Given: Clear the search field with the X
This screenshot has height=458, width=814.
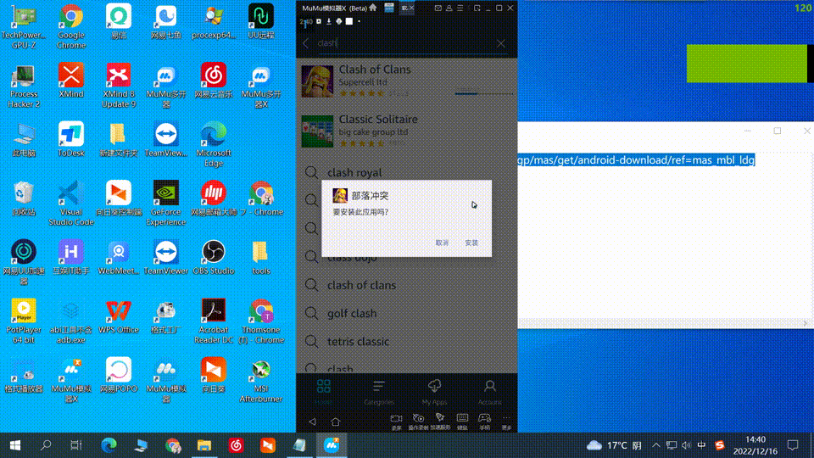Looking at the screenshot, I should [x=500, y=43].
